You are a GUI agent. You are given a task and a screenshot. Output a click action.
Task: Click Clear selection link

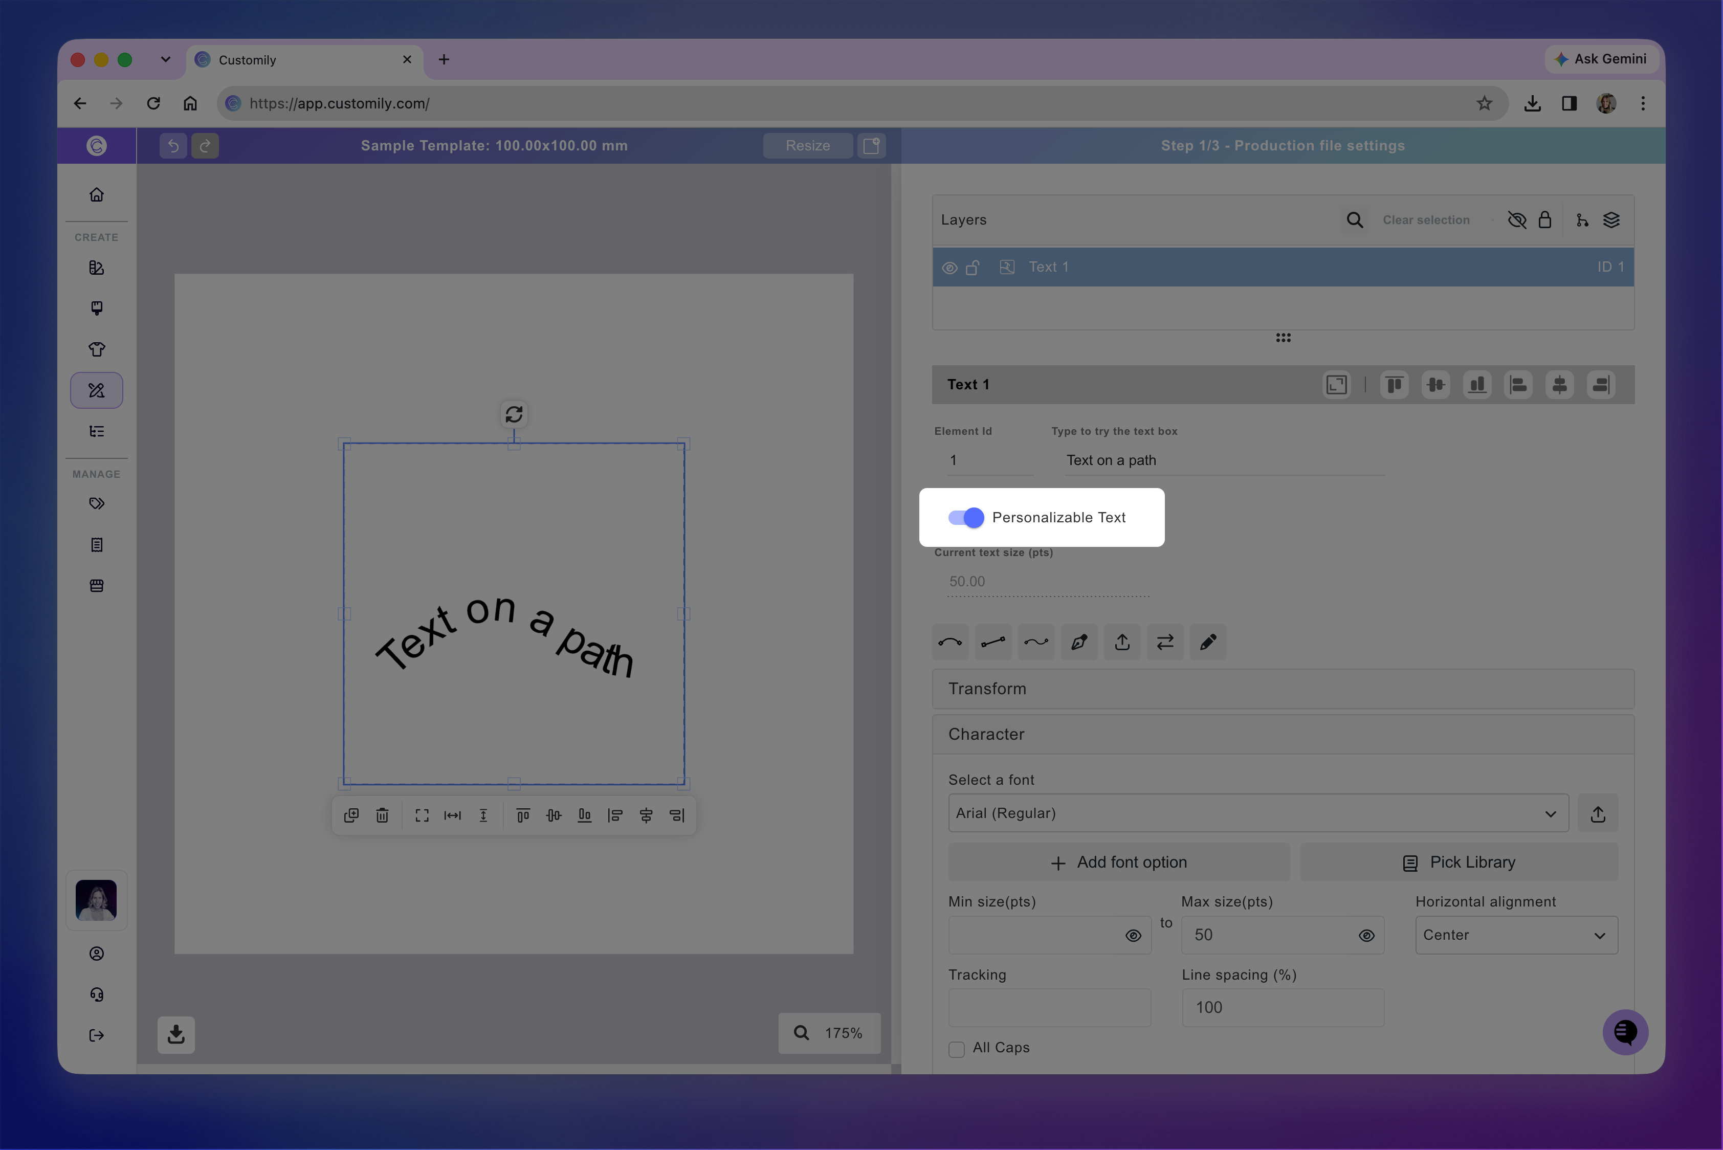1426,220
